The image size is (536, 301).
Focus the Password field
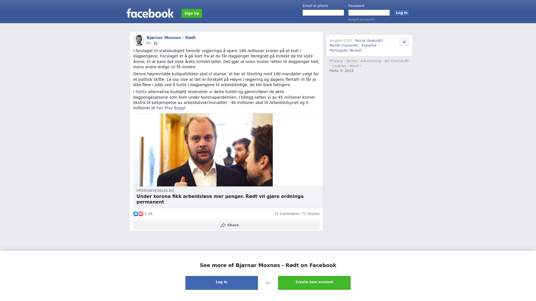click(x=369, y=13)
